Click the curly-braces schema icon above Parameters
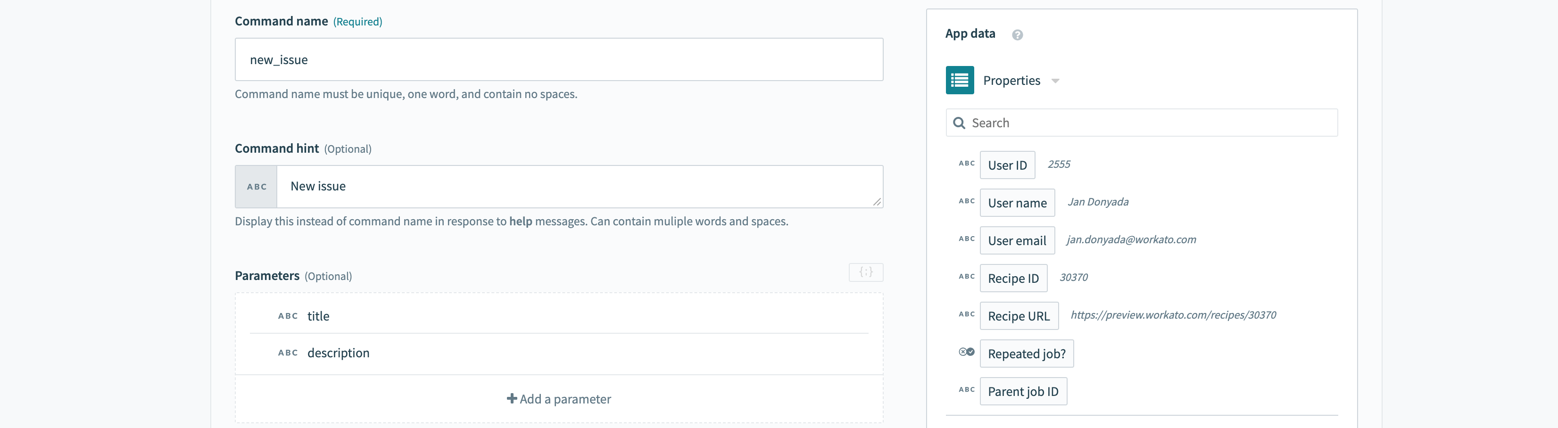The image size is (1558, 428). pyautogui.click(x=865, y=272)
